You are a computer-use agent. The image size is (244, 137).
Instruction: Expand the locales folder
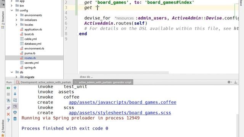[x=16, y=24]
